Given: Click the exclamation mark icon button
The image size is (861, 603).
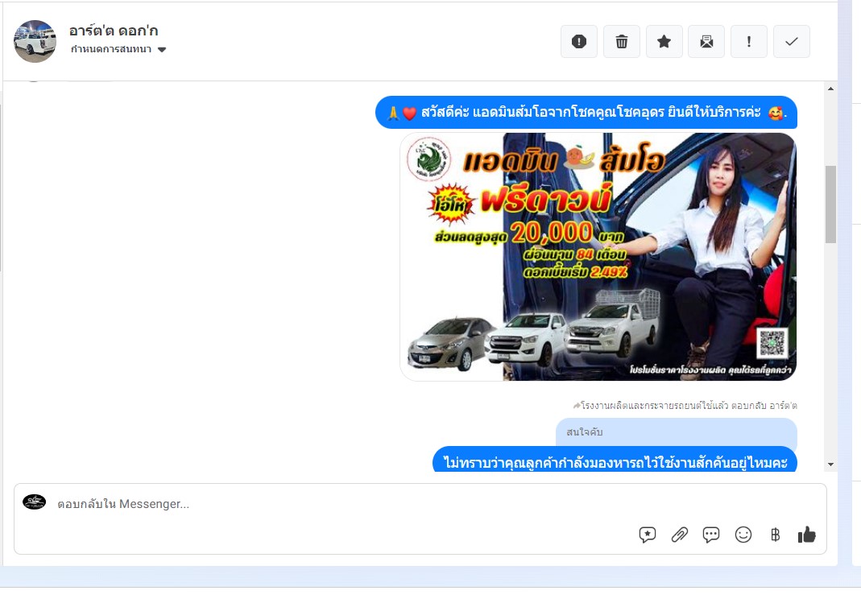Looking at the screenshot, I should (749, 42).
